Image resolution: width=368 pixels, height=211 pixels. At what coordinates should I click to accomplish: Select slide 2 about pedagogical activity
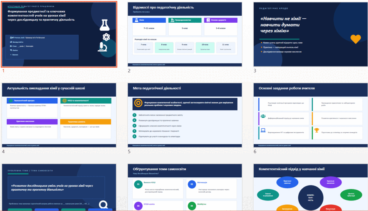point(185,34)
